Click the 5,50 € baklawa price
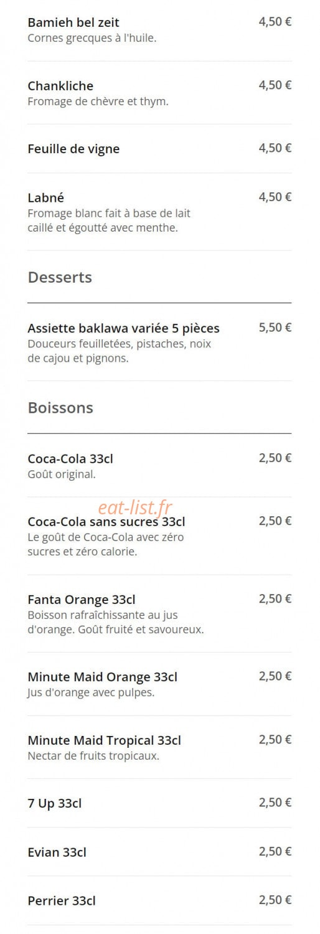Viewport: 320px width, 934px height. click(x=275, y=328)
